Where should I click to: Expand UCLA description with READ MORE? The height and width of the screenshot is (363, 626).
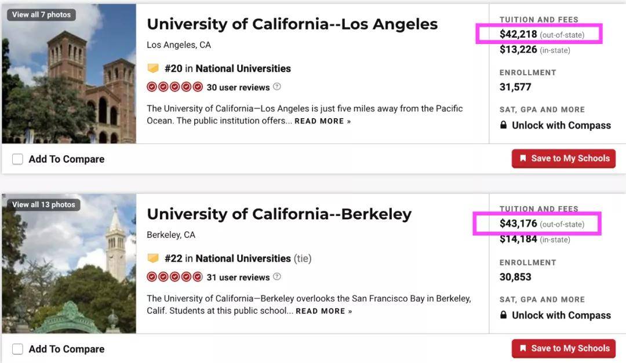point(322,122)
